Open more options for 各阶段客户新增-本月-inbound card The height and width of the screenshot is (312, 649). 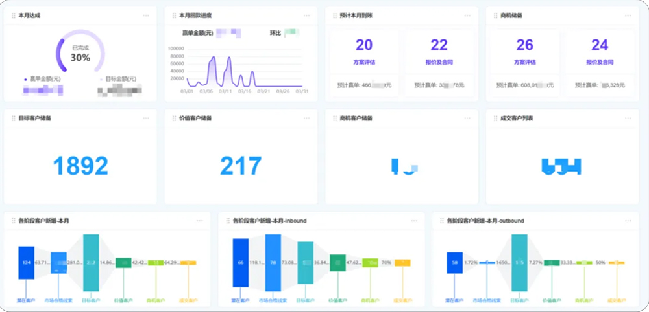pos(414,221)
